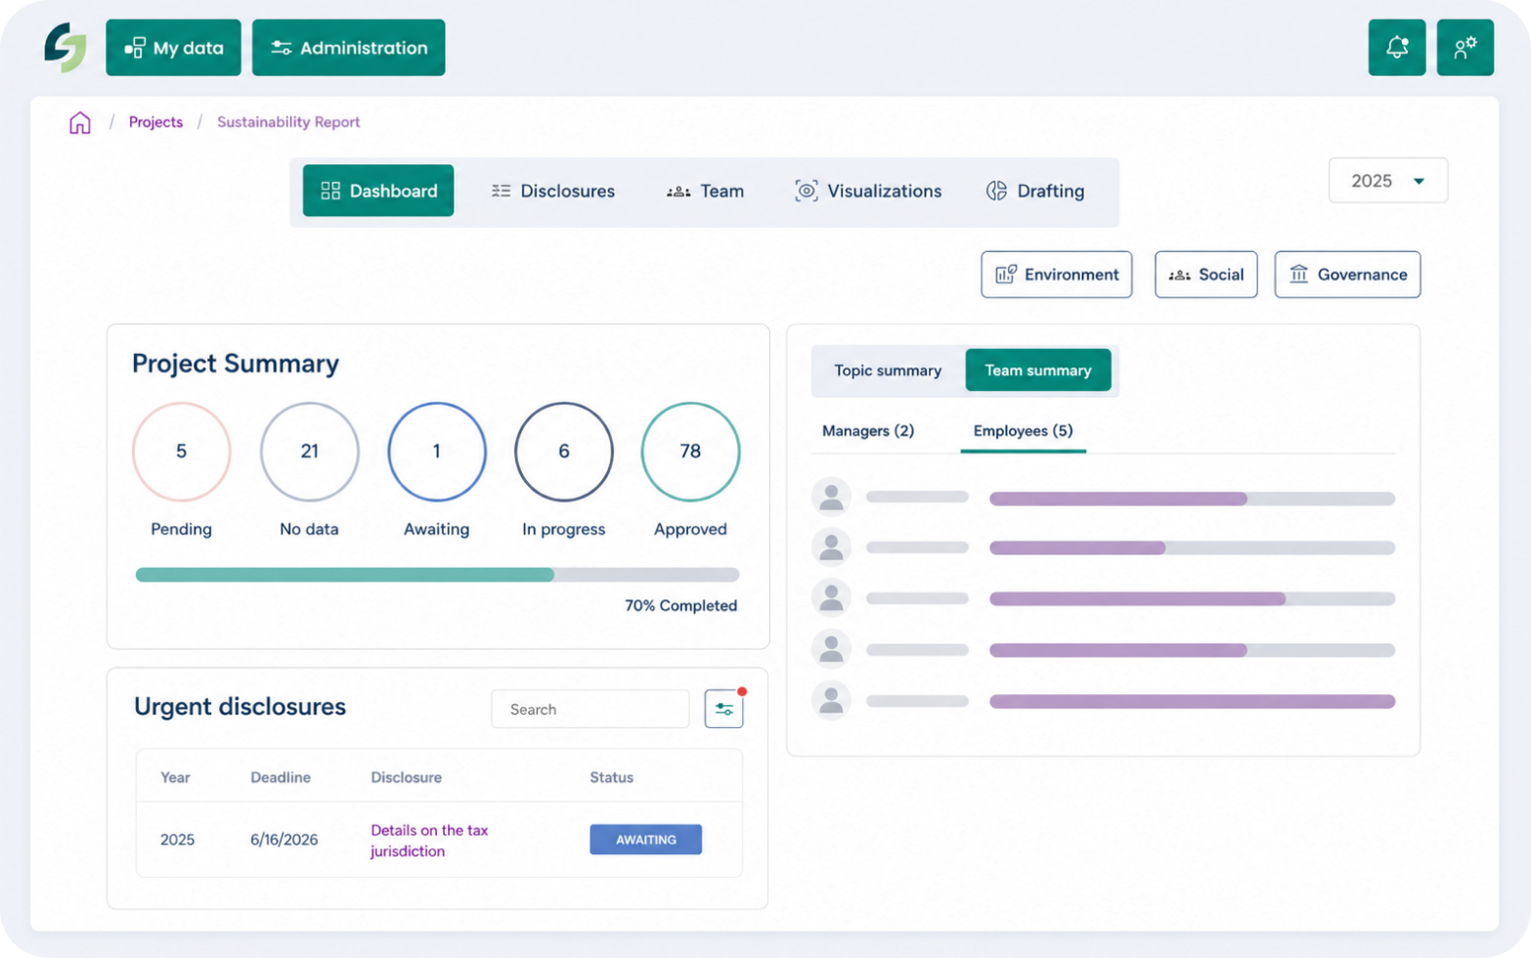1531x958 pixels.
Task: Click the green S logo icon
Action: (x=65, y=47)
